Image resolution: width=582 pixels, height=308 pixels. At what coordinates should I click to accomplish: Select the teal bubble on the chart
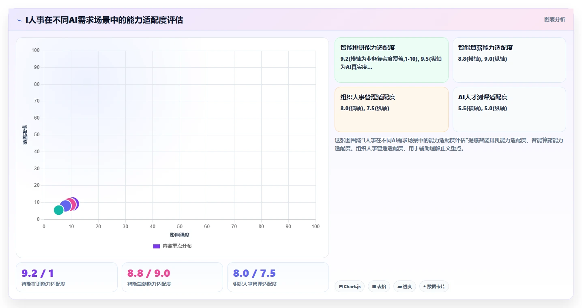coord(59,210)
